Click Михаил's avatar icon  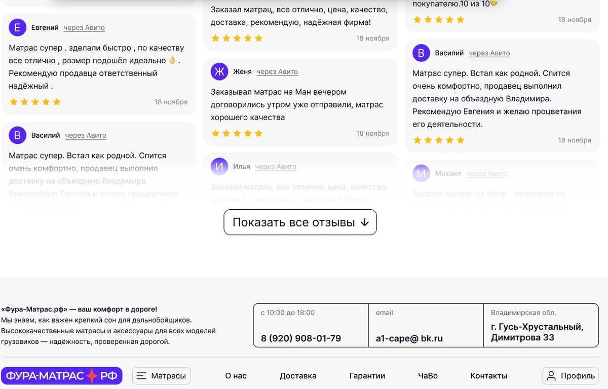(x=421, y=173)
